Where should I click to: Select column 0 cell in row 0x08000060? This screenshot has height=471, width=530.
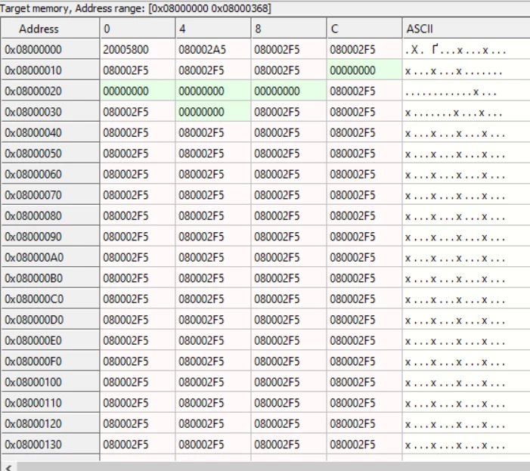[138, 175]
